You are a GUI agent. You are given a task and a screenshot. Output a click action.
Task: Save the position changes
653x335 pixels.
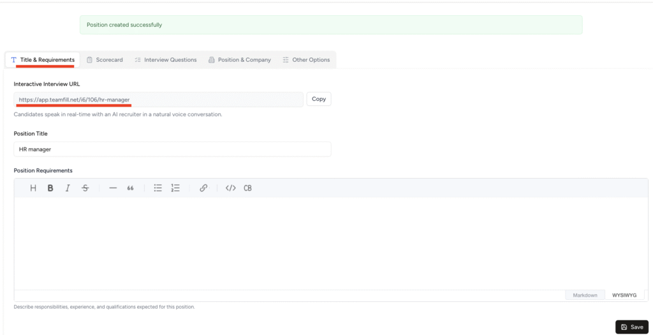(631, 327)
